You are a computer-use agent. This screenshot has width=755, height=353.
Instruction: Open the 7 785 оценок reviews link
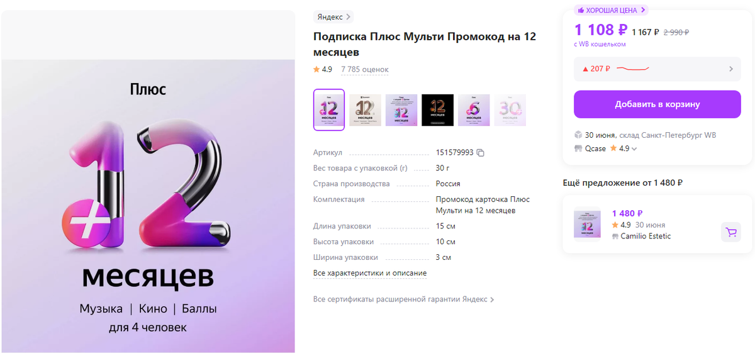tap(365, 69)
